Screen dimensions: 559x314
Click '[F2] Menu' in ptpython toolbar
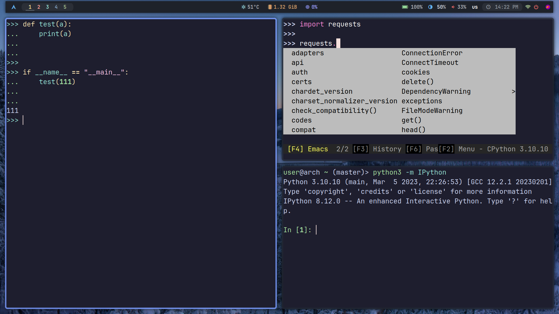457,149
